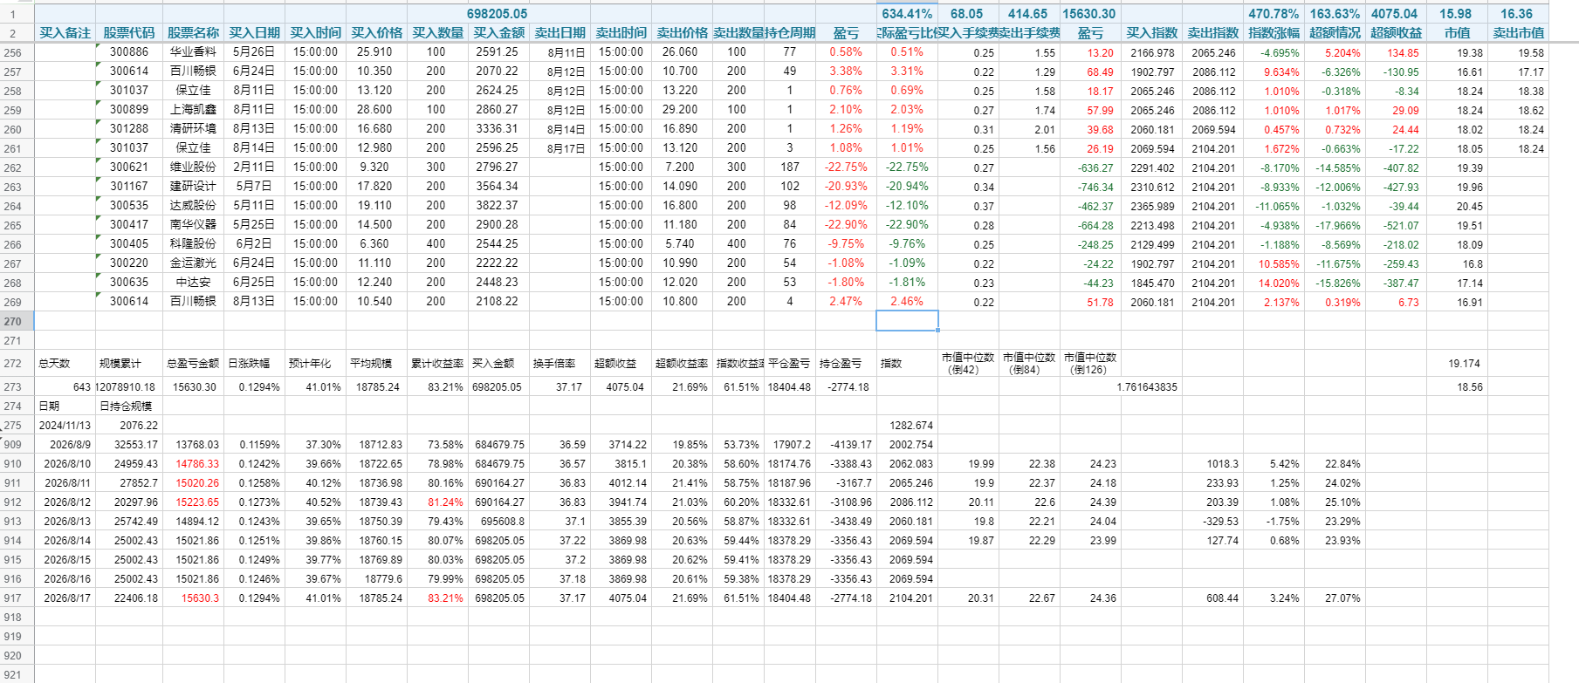Select row header 262

(13, 167)
